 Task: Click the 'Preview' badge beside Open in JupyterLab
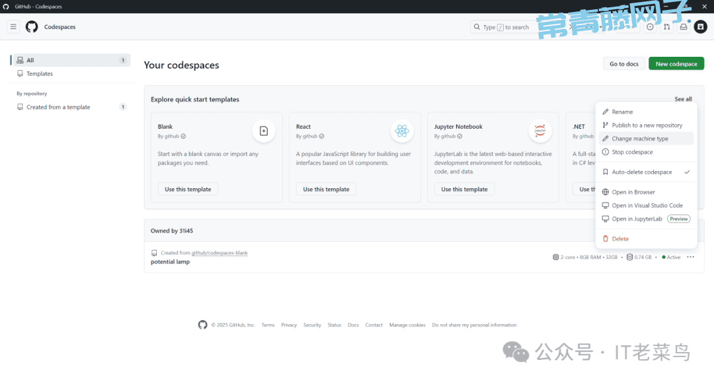pos(678,219)
